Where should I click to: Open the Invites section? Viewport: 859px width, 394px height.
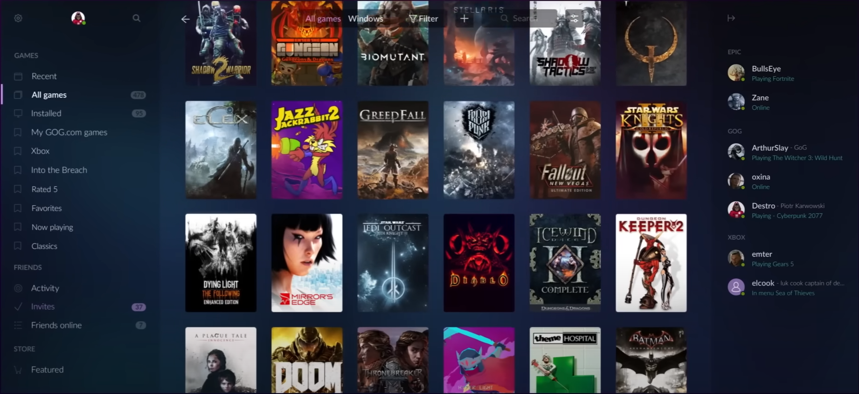(x=43, y=306)
